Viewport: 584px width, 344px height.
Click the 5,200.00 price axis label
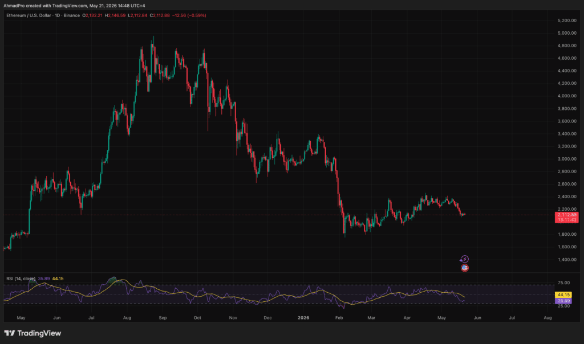tap(567, 21)
